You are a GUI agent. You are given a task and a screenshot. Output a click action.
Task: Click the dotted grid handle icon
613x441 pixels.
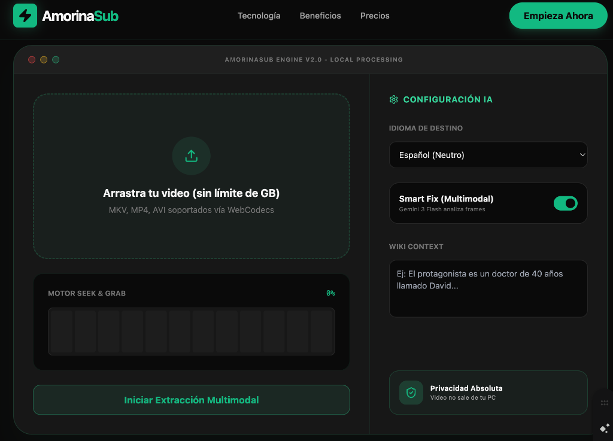click(605, 403)
